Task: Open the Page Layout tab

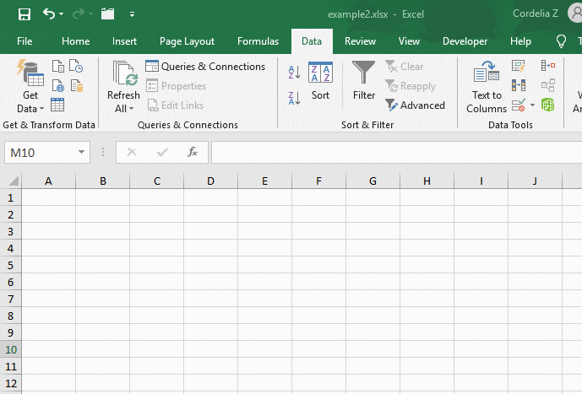Action: click(187, 41)
